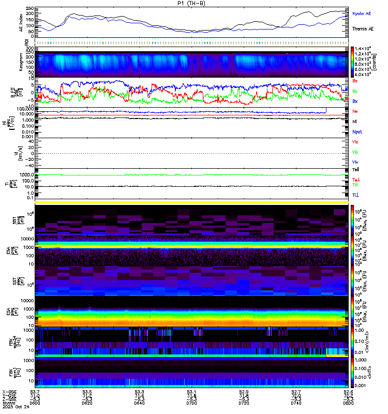The image size is (388, 414).
Task: Click the X-GSE position row label
Action: (x=9, y=392)
